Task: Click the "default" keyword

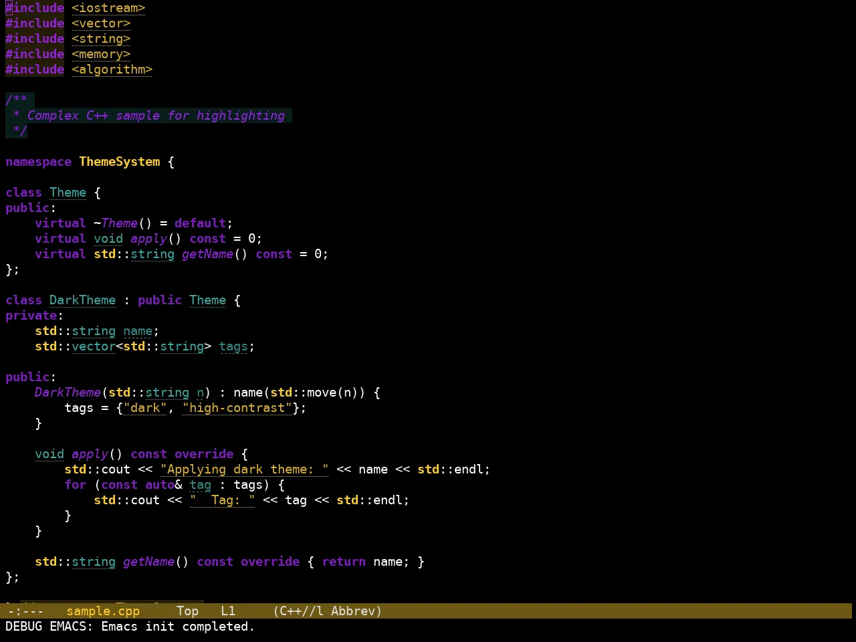Action: (201, 223)
